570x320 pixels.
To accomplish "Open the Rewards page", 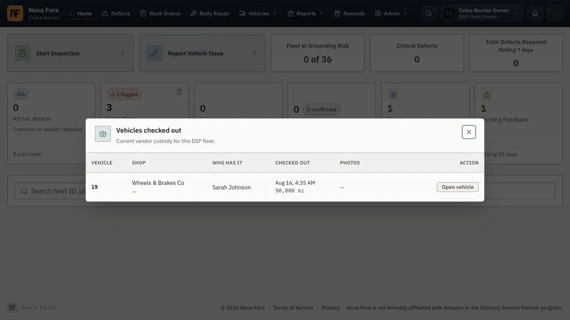I will point(349,13).
